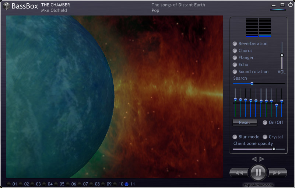Click the genre label Pop
This screenshot has width=295, height=188.
click(155, 11)
